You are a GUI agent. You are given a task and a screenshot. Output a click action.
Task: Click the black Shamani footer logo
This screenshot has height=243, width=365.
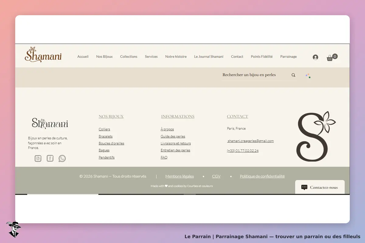click(50, 123)
